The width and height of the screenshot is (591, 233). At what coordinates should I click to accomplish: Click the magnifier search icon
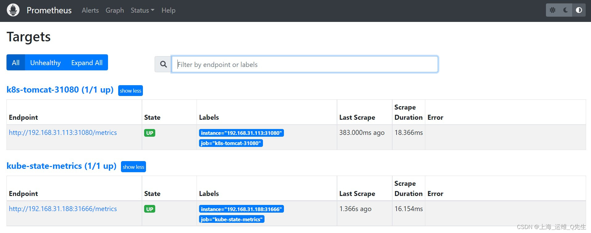(163, 64)
